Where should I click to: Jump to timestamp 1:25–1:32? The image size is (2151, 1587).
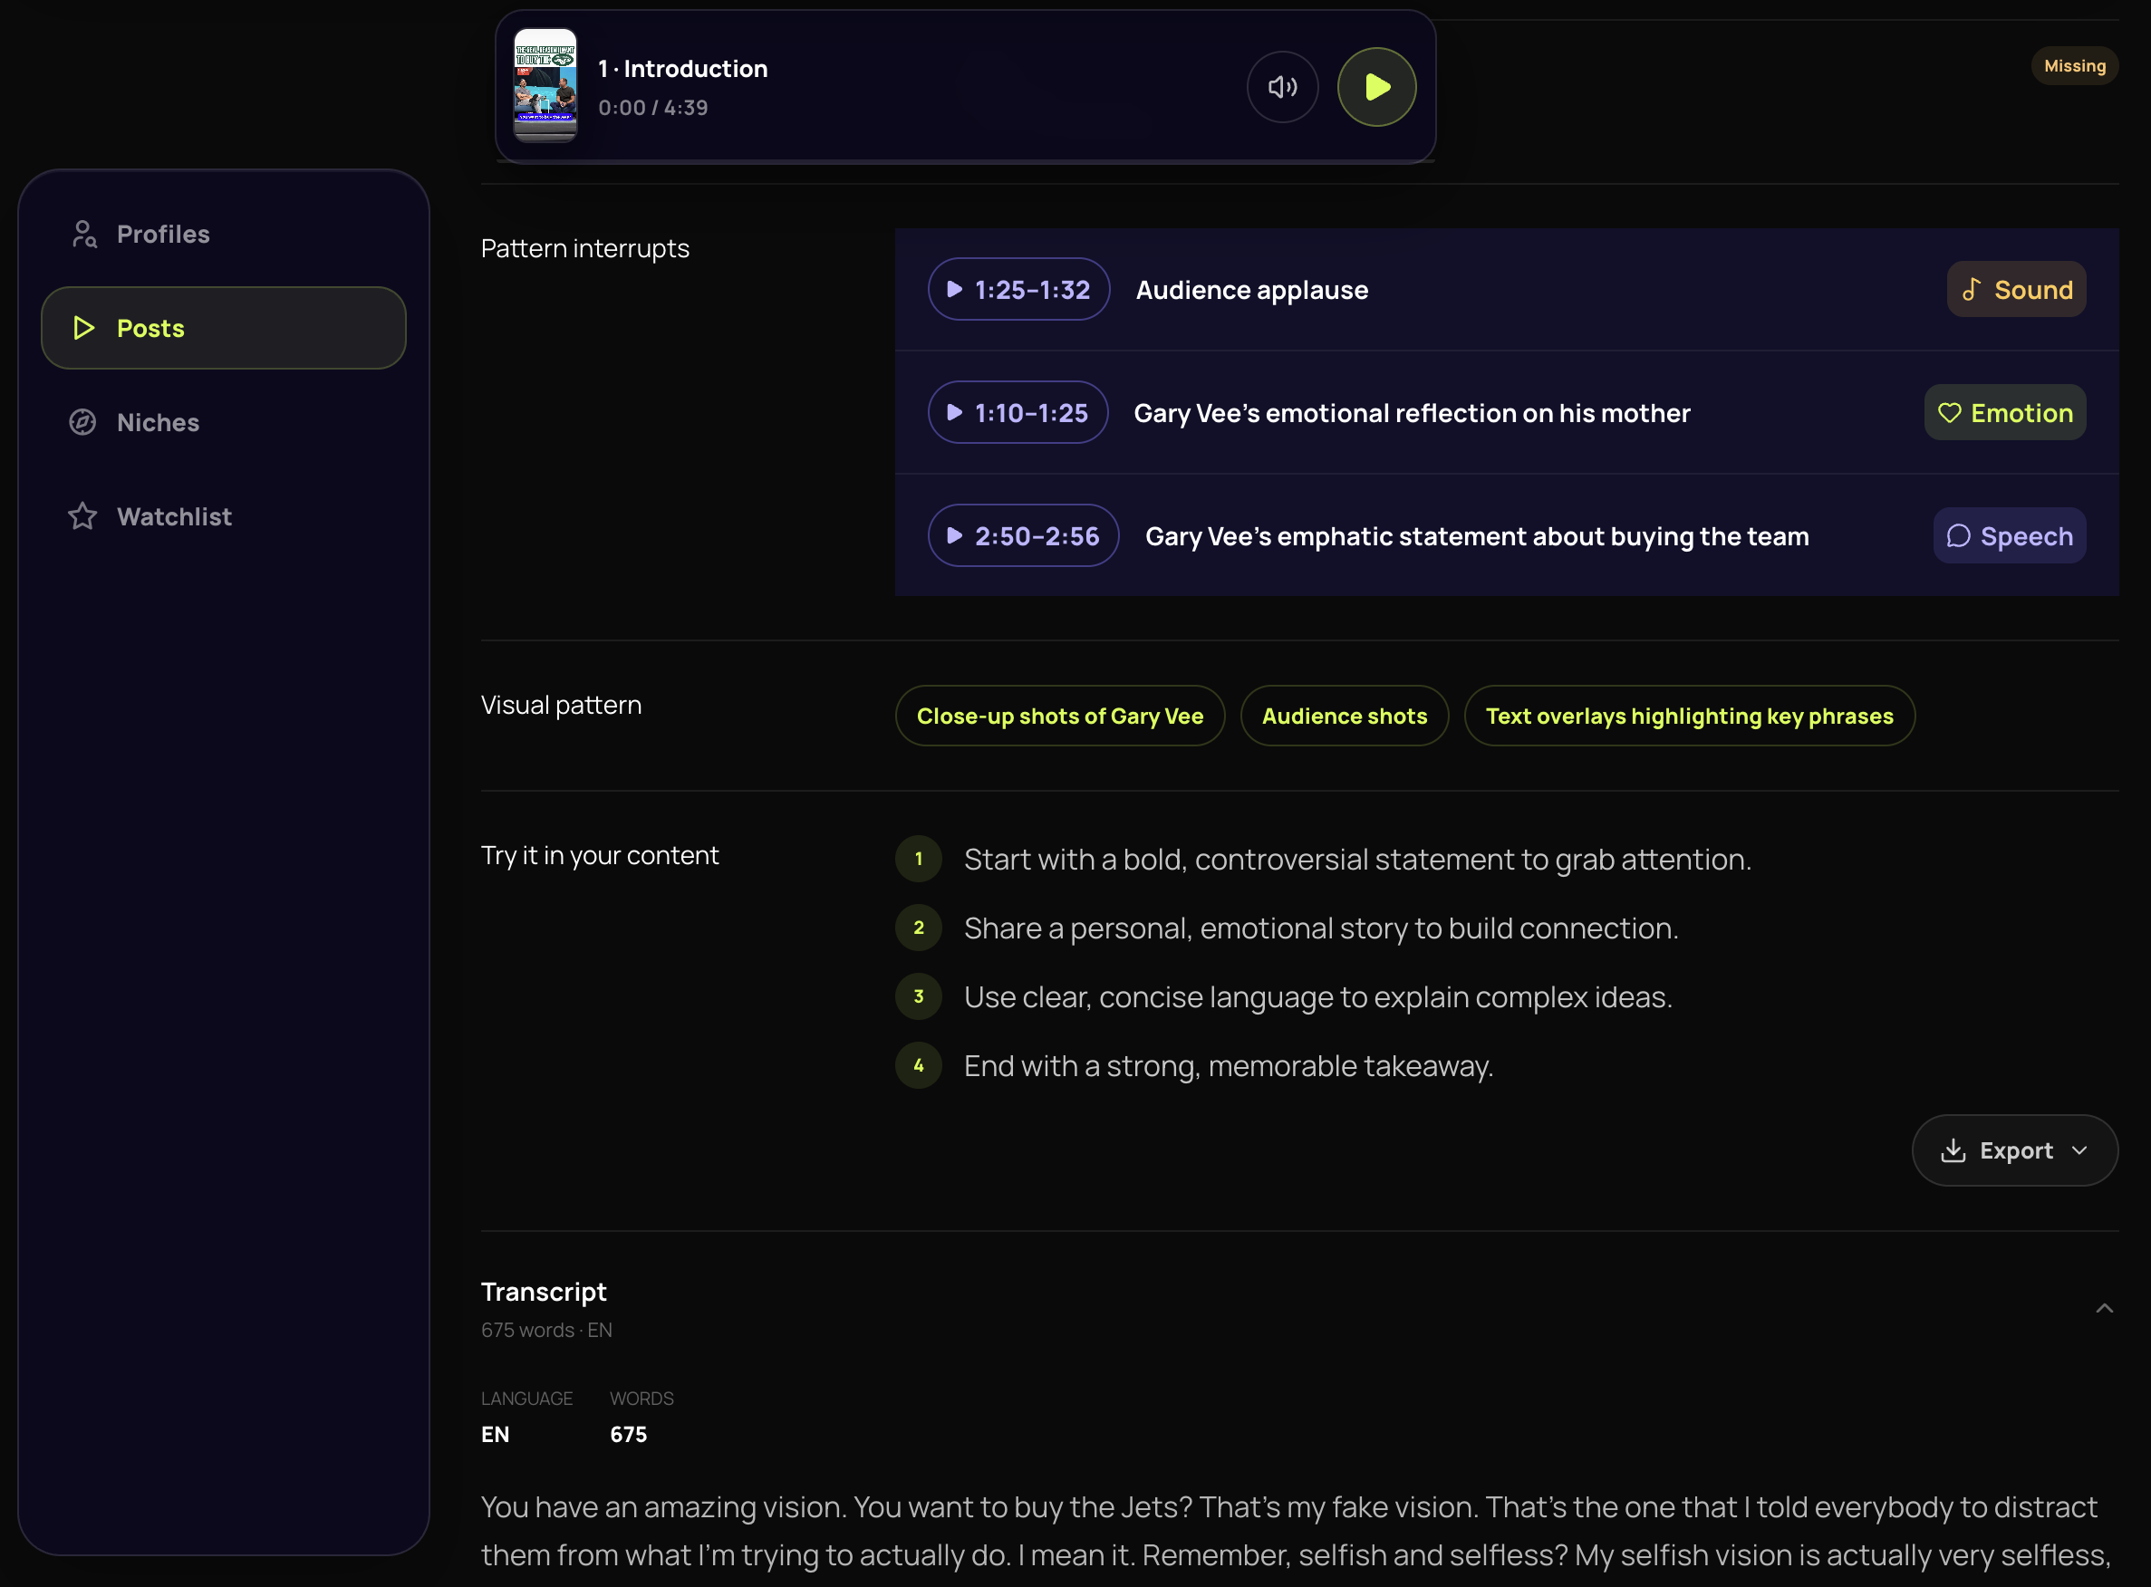[1018, 289]
